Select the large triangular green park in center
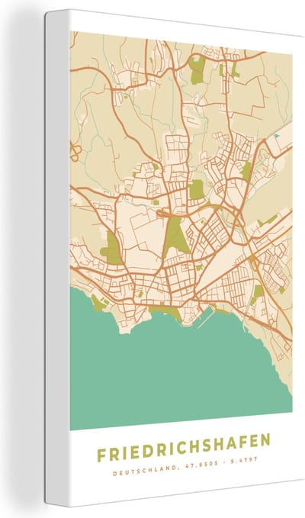Image resolution: width=305 pixels, height=518 pixels. tap(176, 236)
